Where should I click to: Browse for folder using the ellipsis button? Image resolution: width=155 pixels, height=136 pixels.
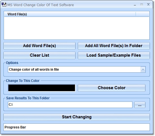(x=140, y=105)
